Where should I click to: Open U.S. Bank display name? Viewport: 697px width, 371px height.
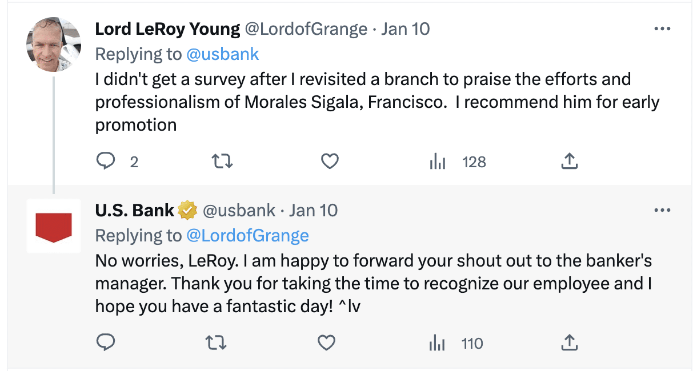click(134, 211)
